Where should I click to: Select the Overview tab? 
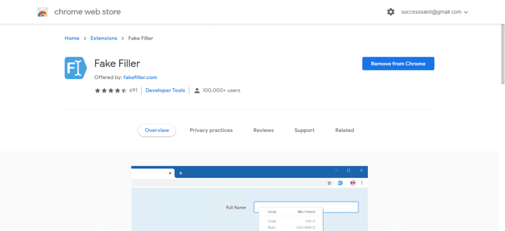157,130
